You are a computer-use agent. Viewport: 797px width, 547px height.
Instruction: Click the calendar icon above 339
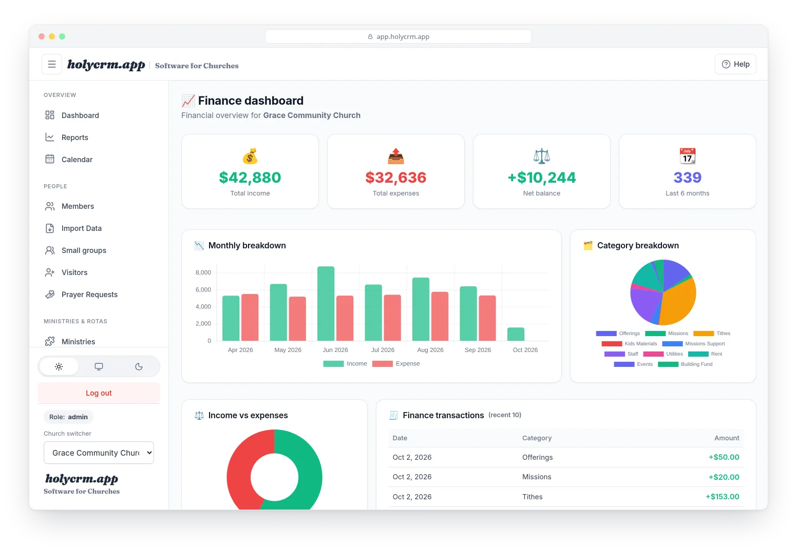click(688, 156)
